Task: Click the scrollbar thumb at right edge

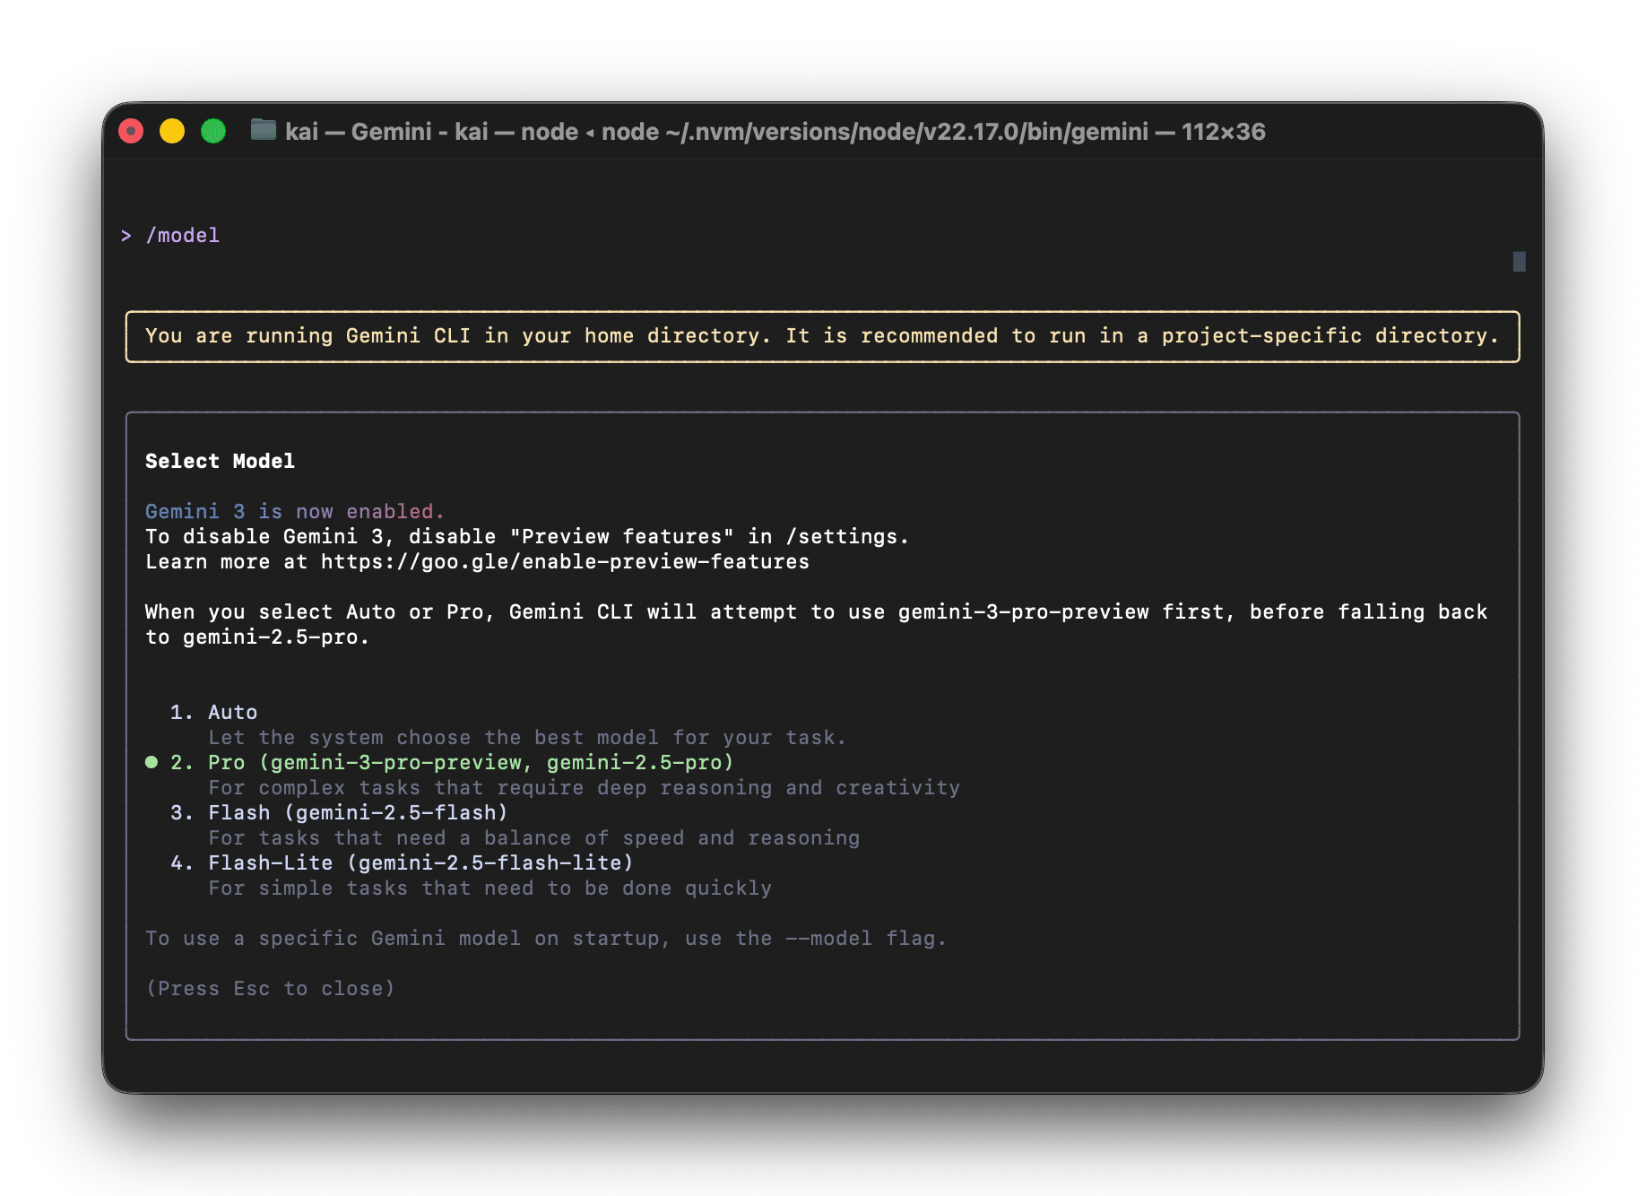Action: (x=1519, y=261)
